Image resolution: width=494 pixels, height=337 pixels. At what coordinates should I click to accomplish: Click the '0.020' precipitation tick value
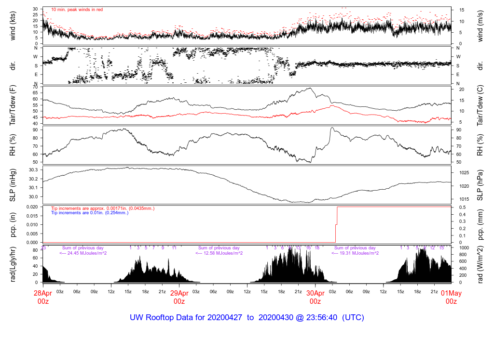coord(32,207)
